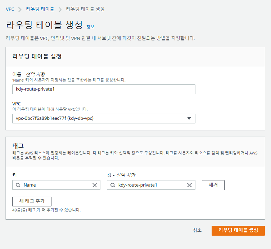Click search icon in value field
Image resolution: width=271 pixels, height=249 pixels.
click(113, 185)
